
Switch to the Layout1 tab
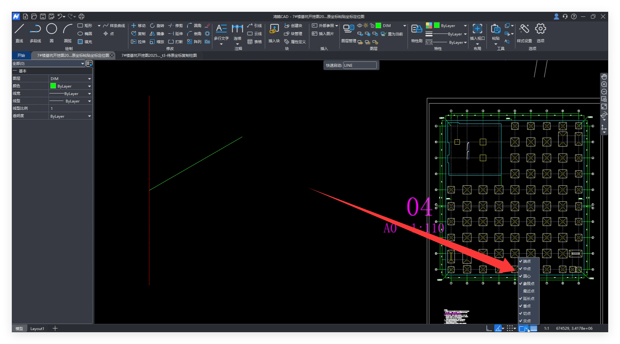point(37,328)
